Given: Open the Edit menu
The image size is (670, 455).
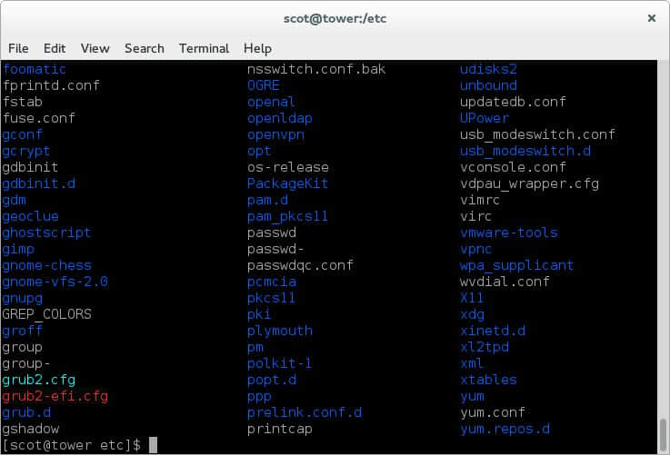Looking at the screenshot, I should [55, 48].
